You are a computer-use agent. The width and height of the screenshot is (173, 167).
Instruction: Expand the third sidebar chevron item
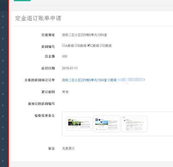coord(3,39)
